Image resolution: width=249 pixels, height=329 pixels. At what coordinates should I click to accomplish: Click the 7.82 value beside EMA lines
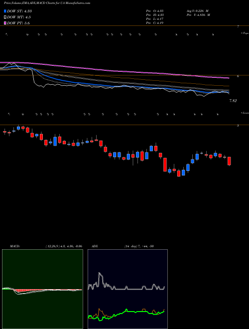click(x=233, y=101)
